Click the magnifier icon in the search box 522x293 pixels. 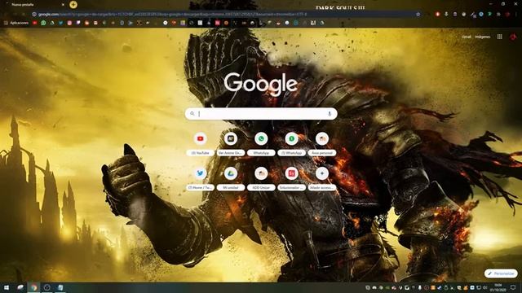pos(192,114)
